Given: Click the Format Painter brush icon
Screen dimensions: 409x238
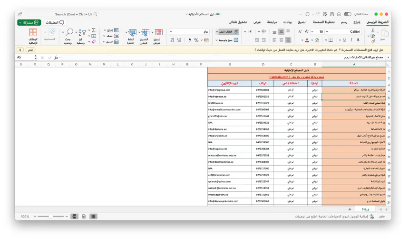Looking at the screenshot, I should (x=372, y=40).
